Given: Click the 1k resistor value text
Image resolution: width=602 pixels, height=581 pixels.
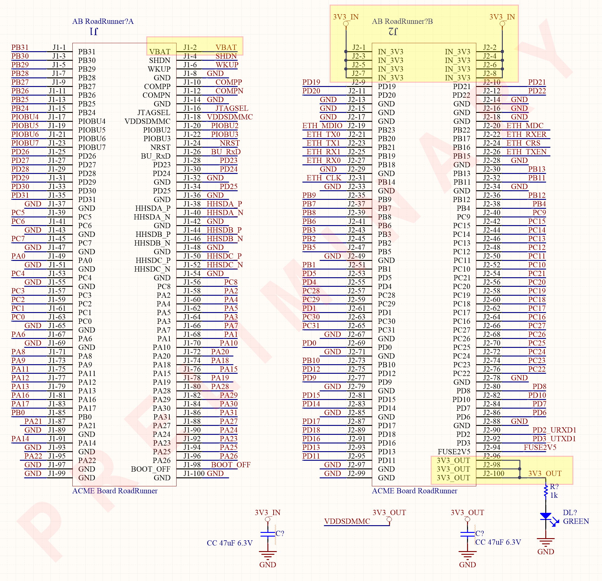Looking at the screenshot, I should pos(554,495).
